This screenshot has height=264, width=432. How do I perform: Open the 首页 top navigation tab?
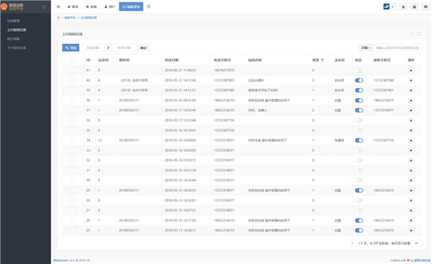73,6
